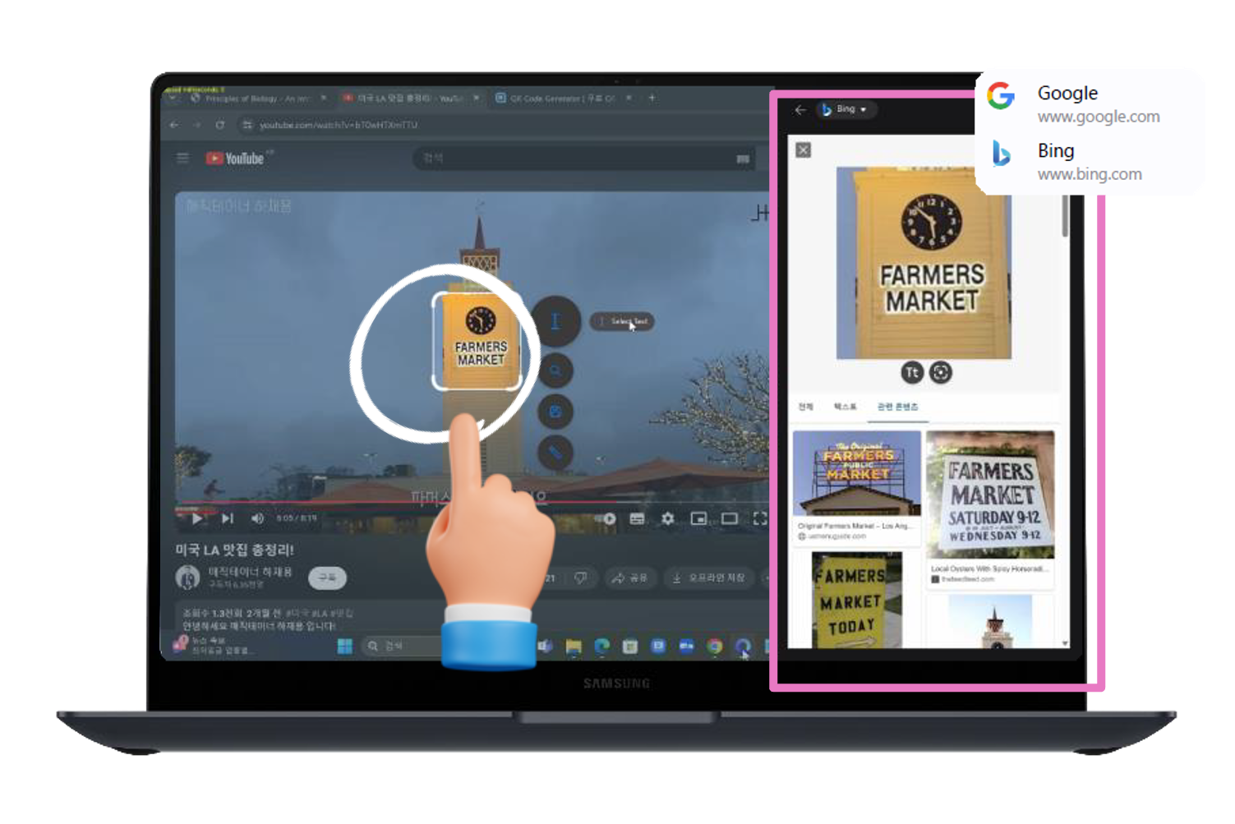
Task: Expand the Bing search engine dropdown
Action: click(846, 109)
